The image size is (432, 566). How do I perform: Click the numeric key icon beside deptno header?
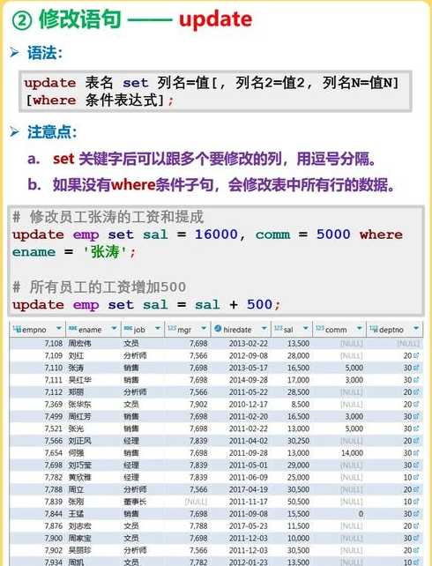click(374, 329)
